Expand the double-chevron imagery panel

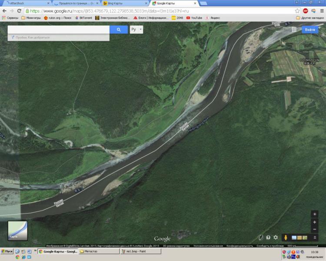[x=315, y=238]
